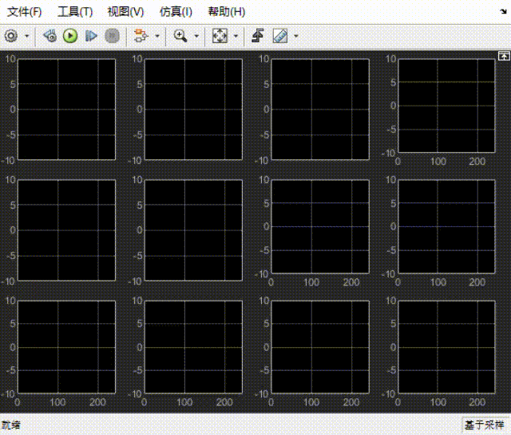Click the scale axes limits icon
511x435 pixels.
point(220,36)
